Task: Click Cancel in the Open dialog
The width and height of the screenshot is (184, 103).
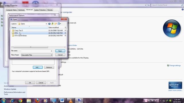Action: click(x=60, y=55)
